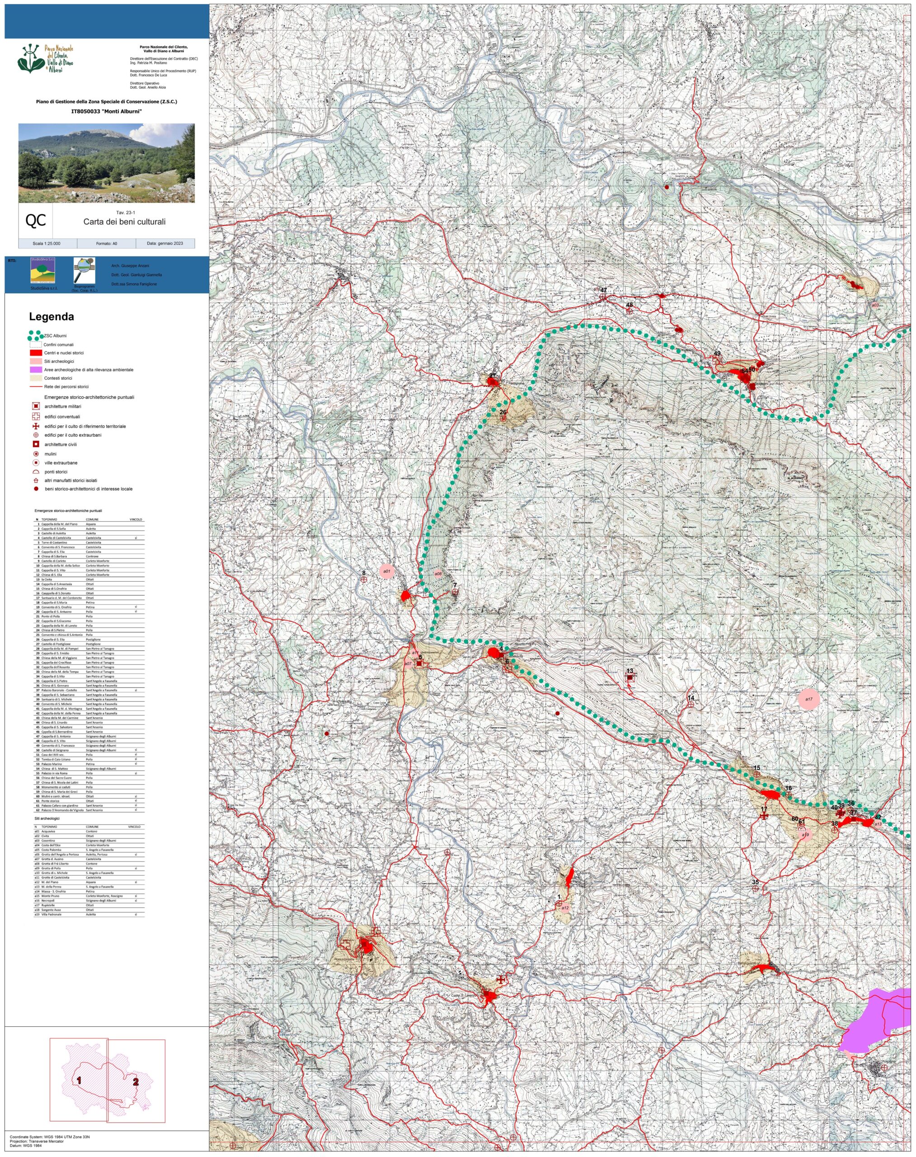Click map marker 7 on the map
Viewport: 916px width, 1157px height.
(x=455, y=592)
